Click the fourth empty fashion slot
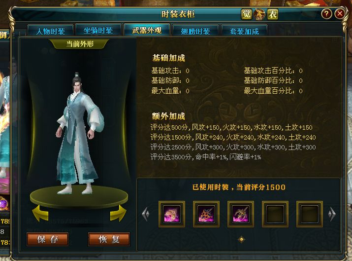 (x=275, y=214)
